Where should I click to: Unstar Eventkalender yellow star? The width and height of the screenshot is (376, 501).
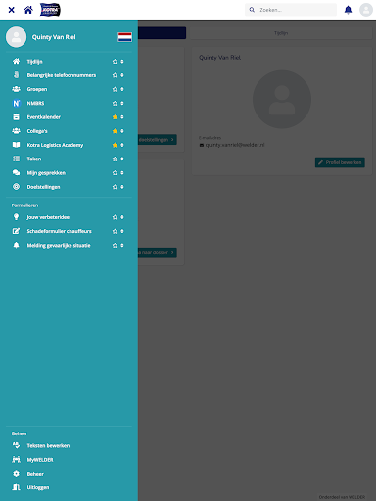pyautogui.click(x=115, y=117)
